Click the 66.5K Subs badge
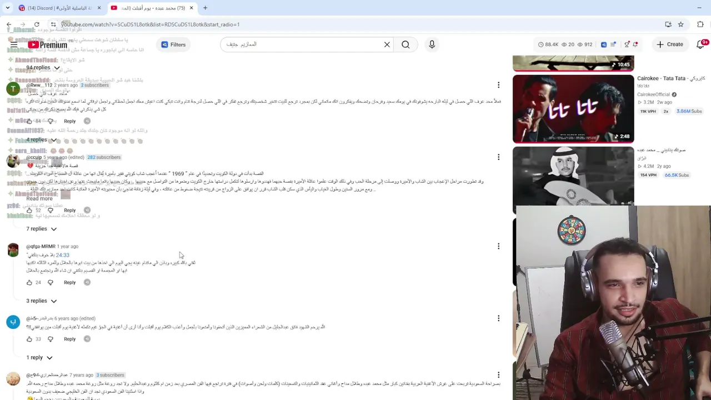711x400 pixels. tap(677, 175)
